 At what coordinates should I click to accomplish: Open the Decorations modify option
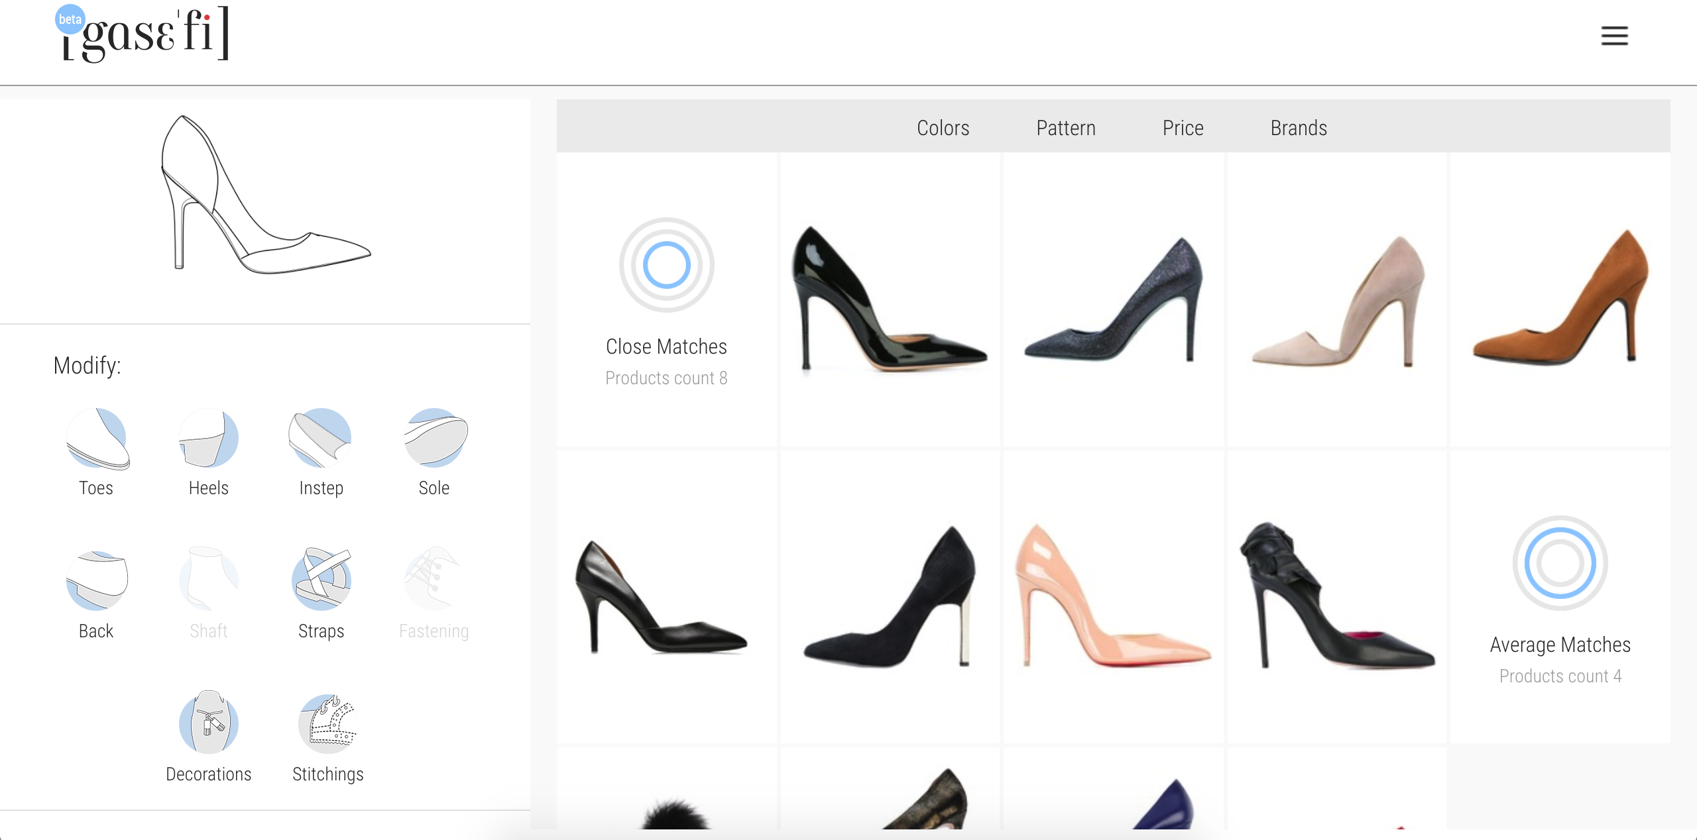[x=208, y=723]
